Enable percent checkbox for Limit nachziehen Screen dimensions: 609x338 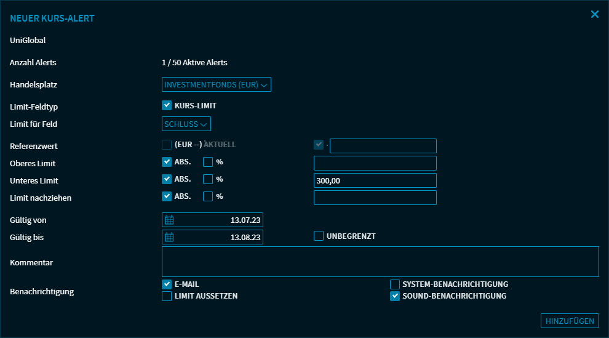(x=208, y=196)
